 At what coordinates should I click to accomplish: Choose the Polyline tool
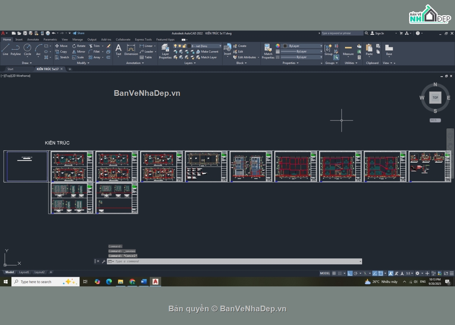[x=16, y=49]
